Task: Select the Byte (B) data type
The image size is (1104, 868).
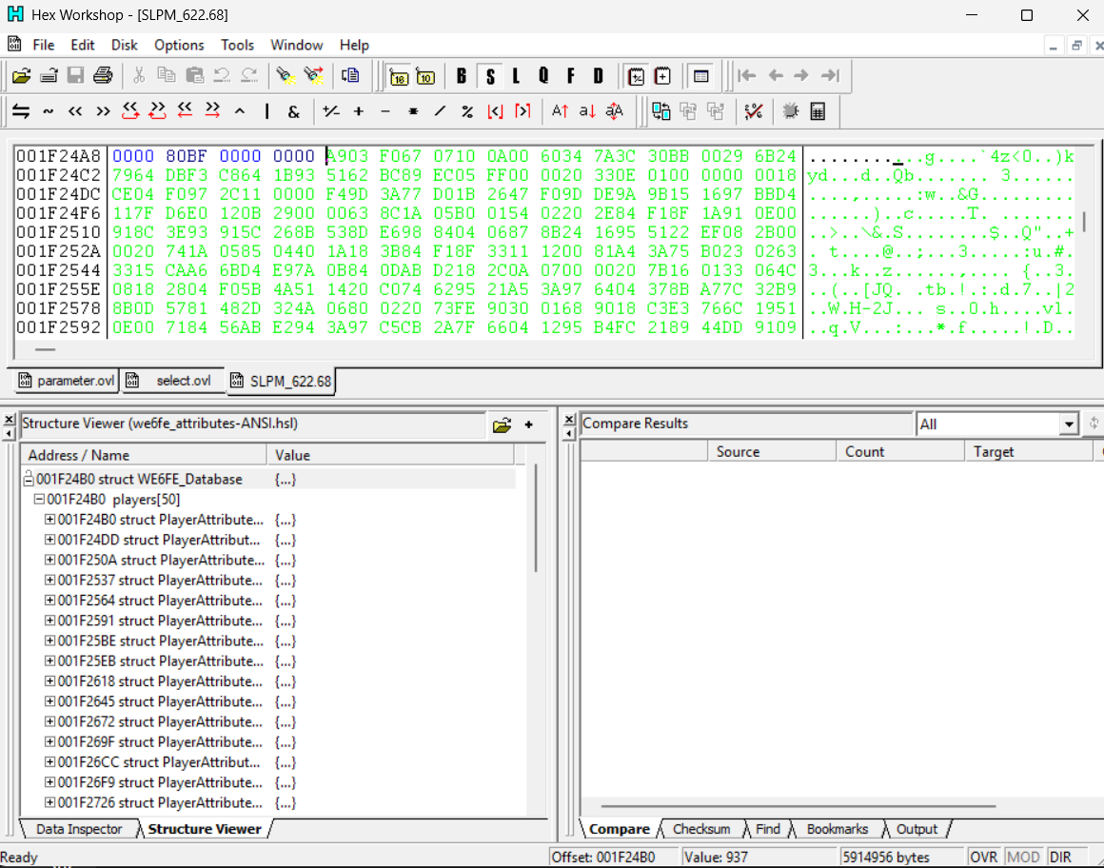Action: pos(462,76)
